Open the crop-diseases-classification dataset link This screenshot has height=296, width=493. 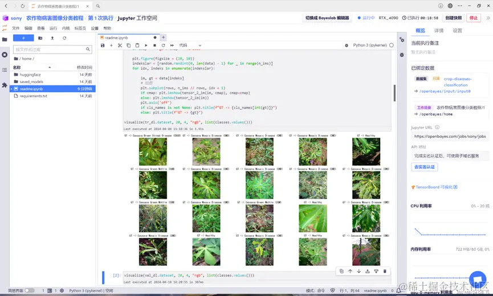(458, 82)
